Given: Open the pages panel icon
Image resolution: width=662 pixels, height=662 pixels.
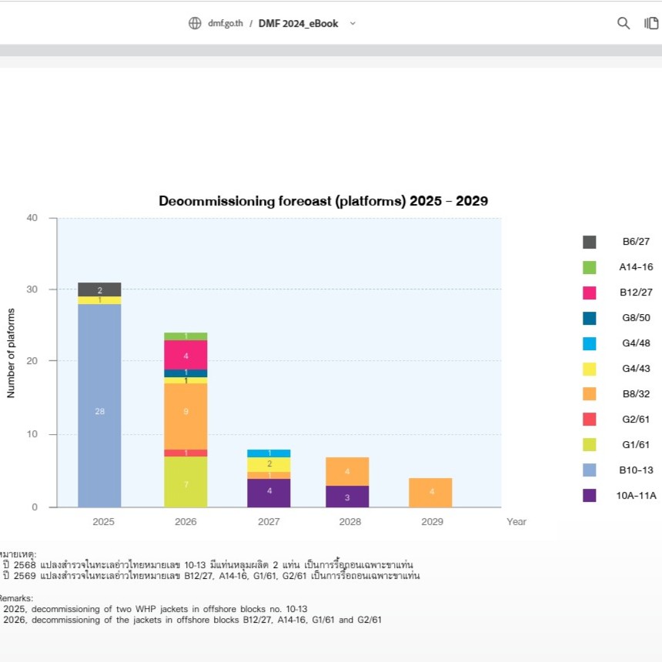Looking at the screenshot, I should (650, 23).
